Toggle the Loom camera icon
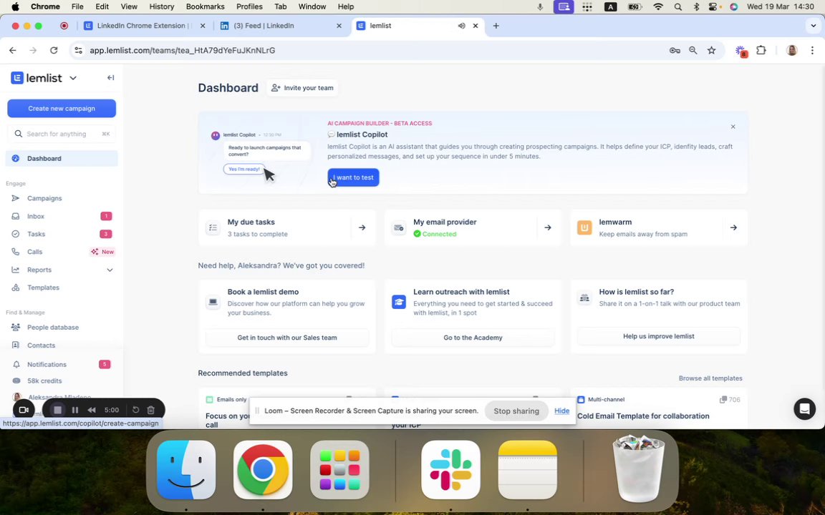 pyautogui.click(x=24, y=410)
